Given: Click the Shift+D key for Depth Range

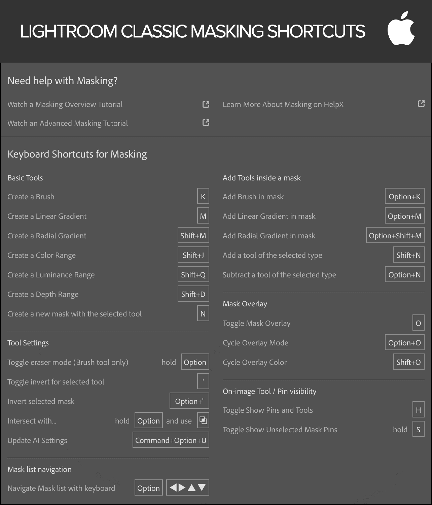Looking at the screenshot, I should pyautogui.click(x=193, y=294).
